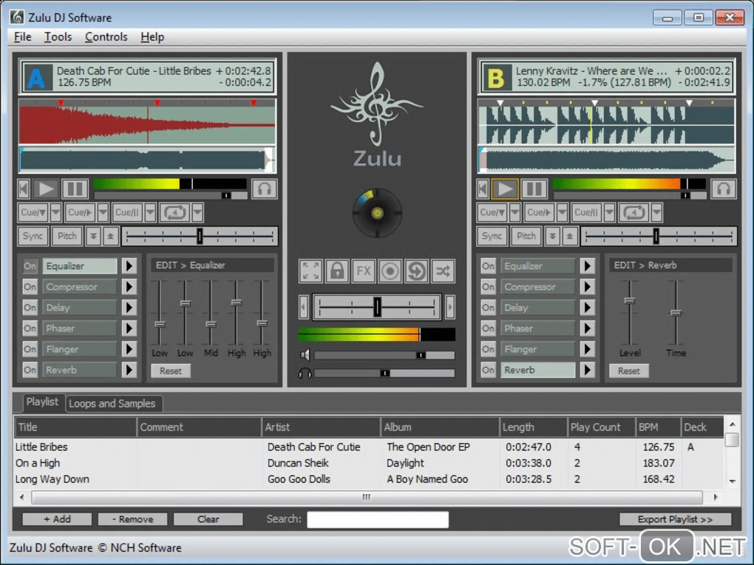The height and width of the screenshot is (565, 754).
Task: Toggle Equalizer On for Deck A
Action: coord(30,266)
